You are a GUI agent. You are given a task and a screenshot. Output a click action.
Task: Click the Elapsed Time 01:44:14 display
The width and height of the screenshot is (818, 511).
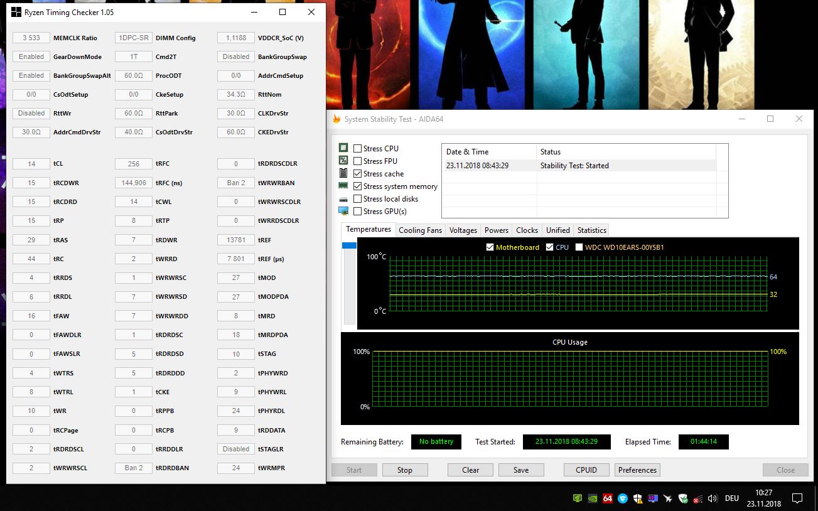tap(704, 442)
